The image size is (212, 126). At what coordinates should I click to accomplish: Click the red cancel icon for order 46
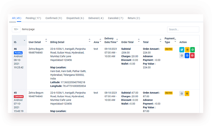192,55
